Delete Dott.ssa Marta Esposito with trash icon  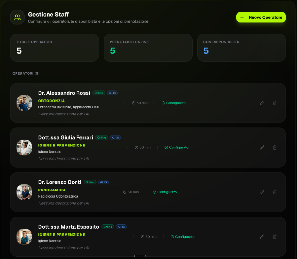pos(275,237)
